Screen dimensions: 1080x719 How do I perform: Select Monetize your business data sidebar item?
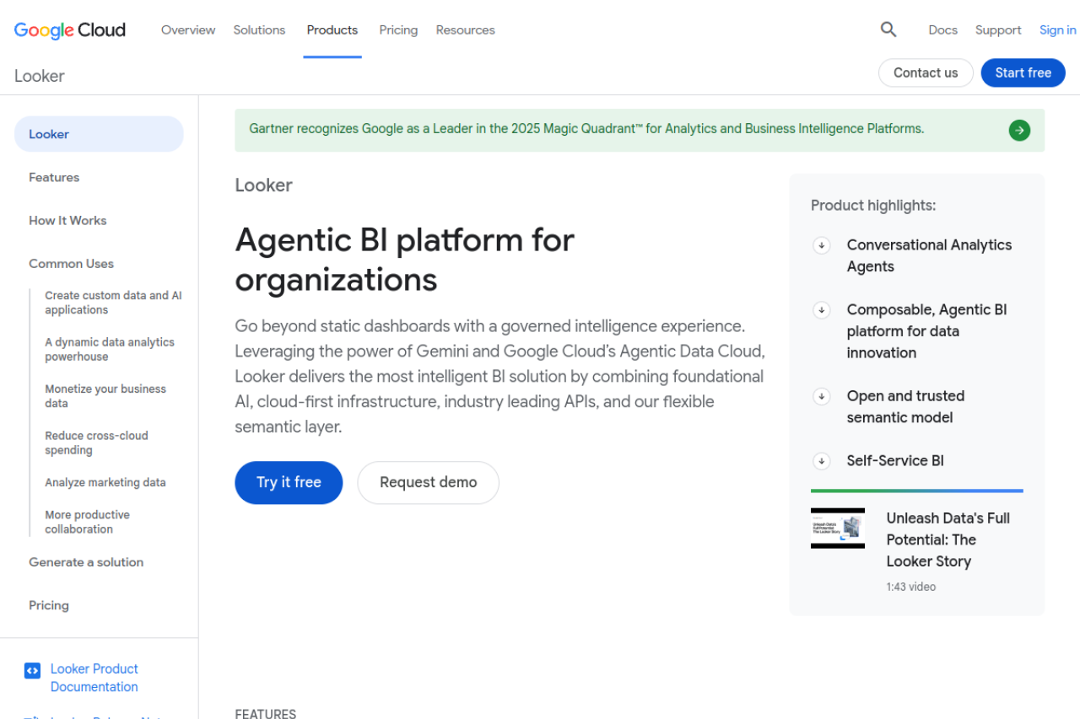click(105, 396)
